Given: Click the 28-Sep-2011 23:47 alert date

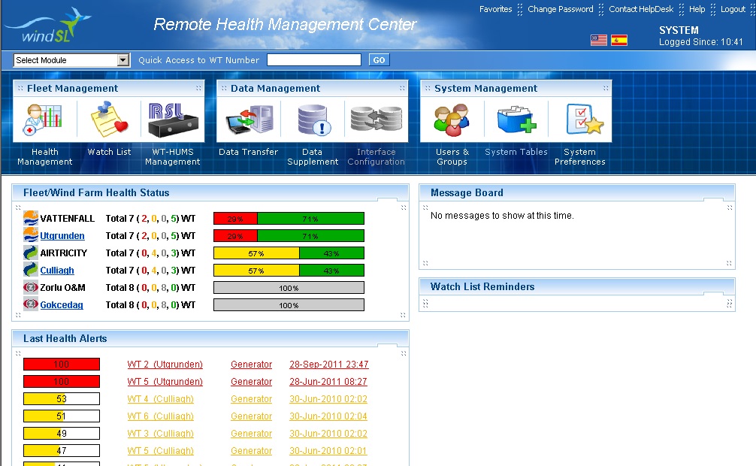Looking at the screenshot, I should pyautogui.click(x=329, y=365).
